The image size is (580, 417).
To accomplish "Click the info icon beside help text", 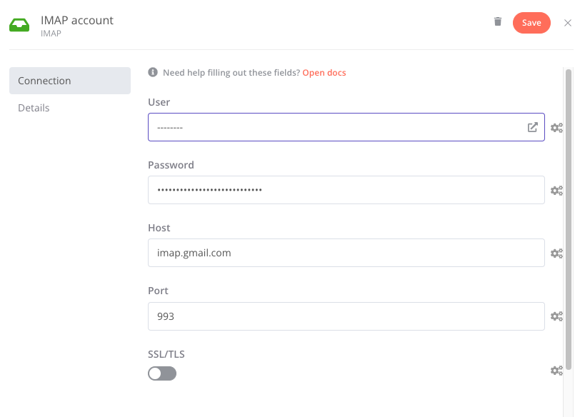I will pyautogui.click(x=153, y=72).
